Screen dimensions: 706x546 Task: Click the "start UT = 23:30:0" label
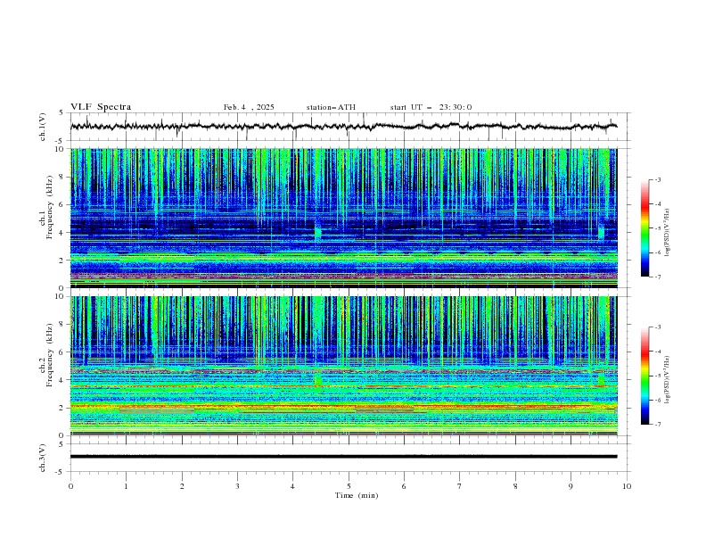431,107
